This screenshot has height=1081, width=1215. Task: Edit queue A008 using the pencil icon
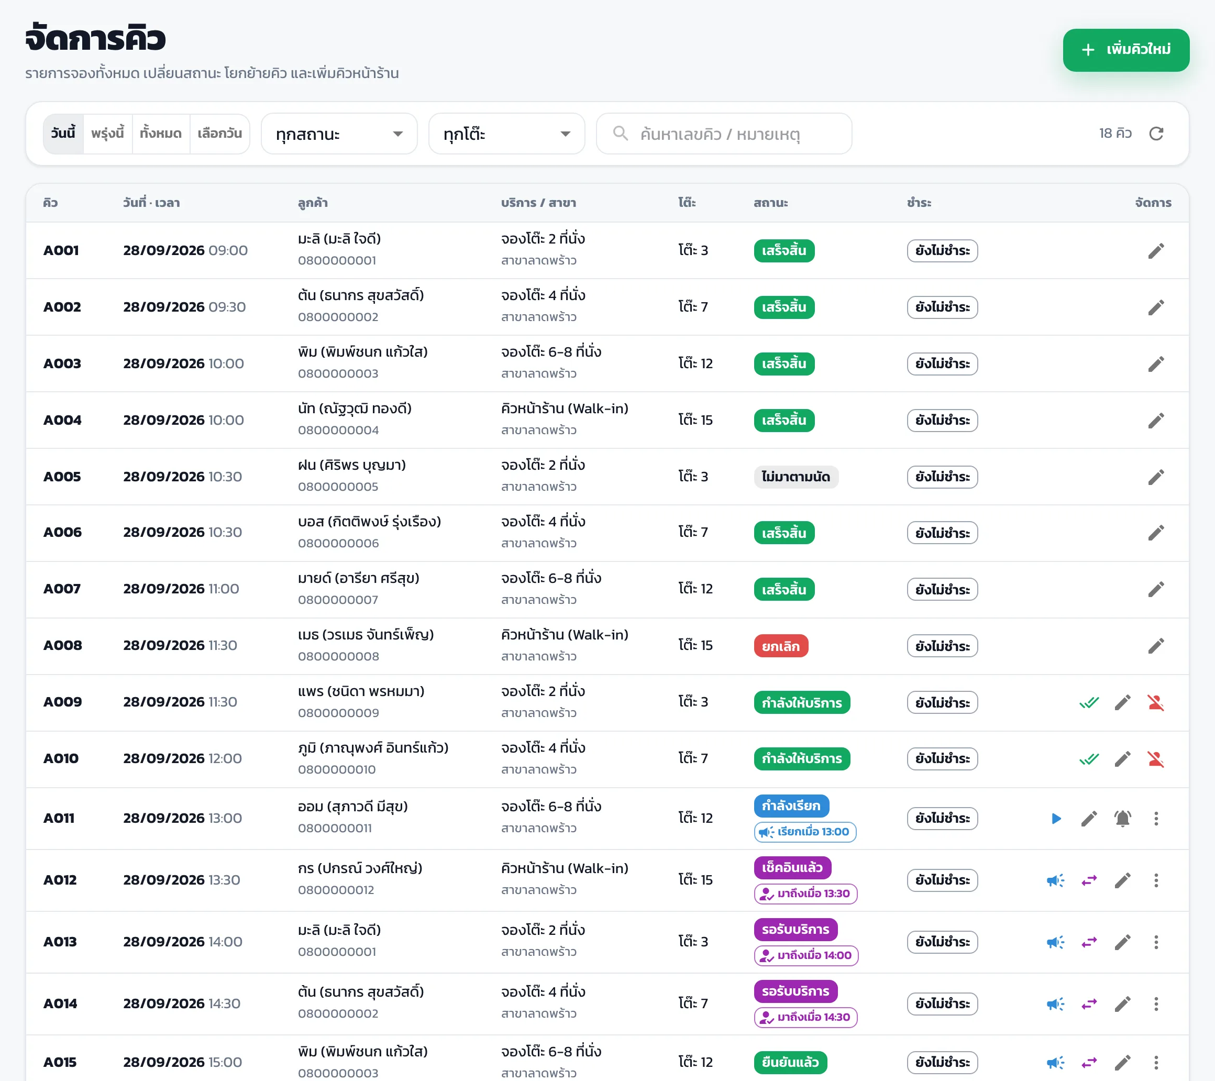click(1155, 646)
